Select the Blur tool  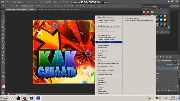(x=3, y=55)
